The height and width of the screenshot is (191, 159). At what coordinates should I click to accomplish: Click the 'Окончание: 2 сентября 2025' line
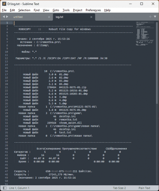47,178
